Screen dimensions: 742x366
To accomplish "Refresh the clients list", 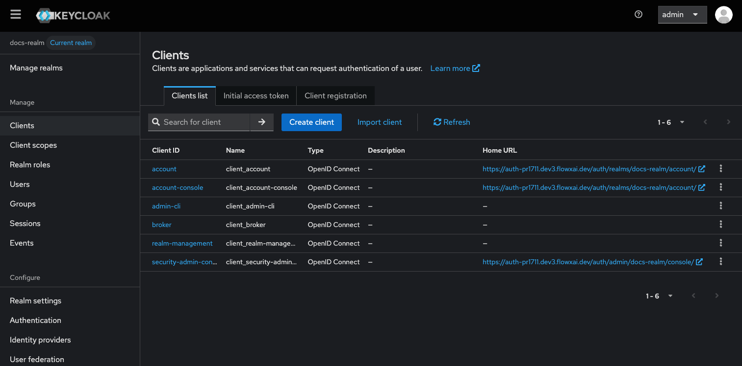I will (452, 122).
